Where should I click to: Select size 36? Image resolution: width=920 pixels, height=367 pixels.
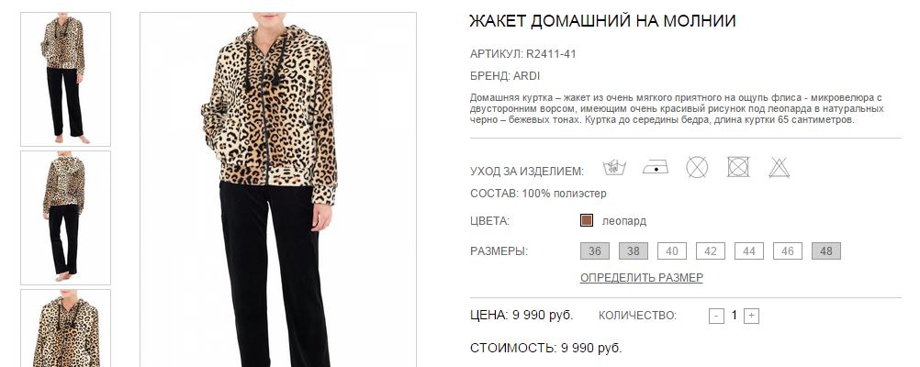click(x=595, y=250)
